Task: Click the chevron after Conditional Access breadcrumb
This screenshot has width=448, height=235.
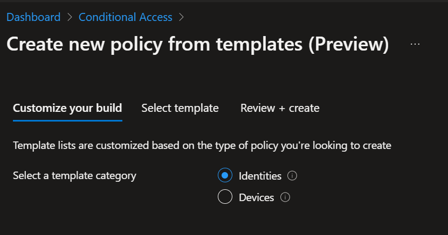Action: point(181,17)
